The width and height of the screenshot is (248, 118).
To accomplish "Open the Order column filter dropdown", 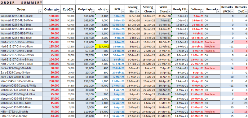I will [40, 11].
